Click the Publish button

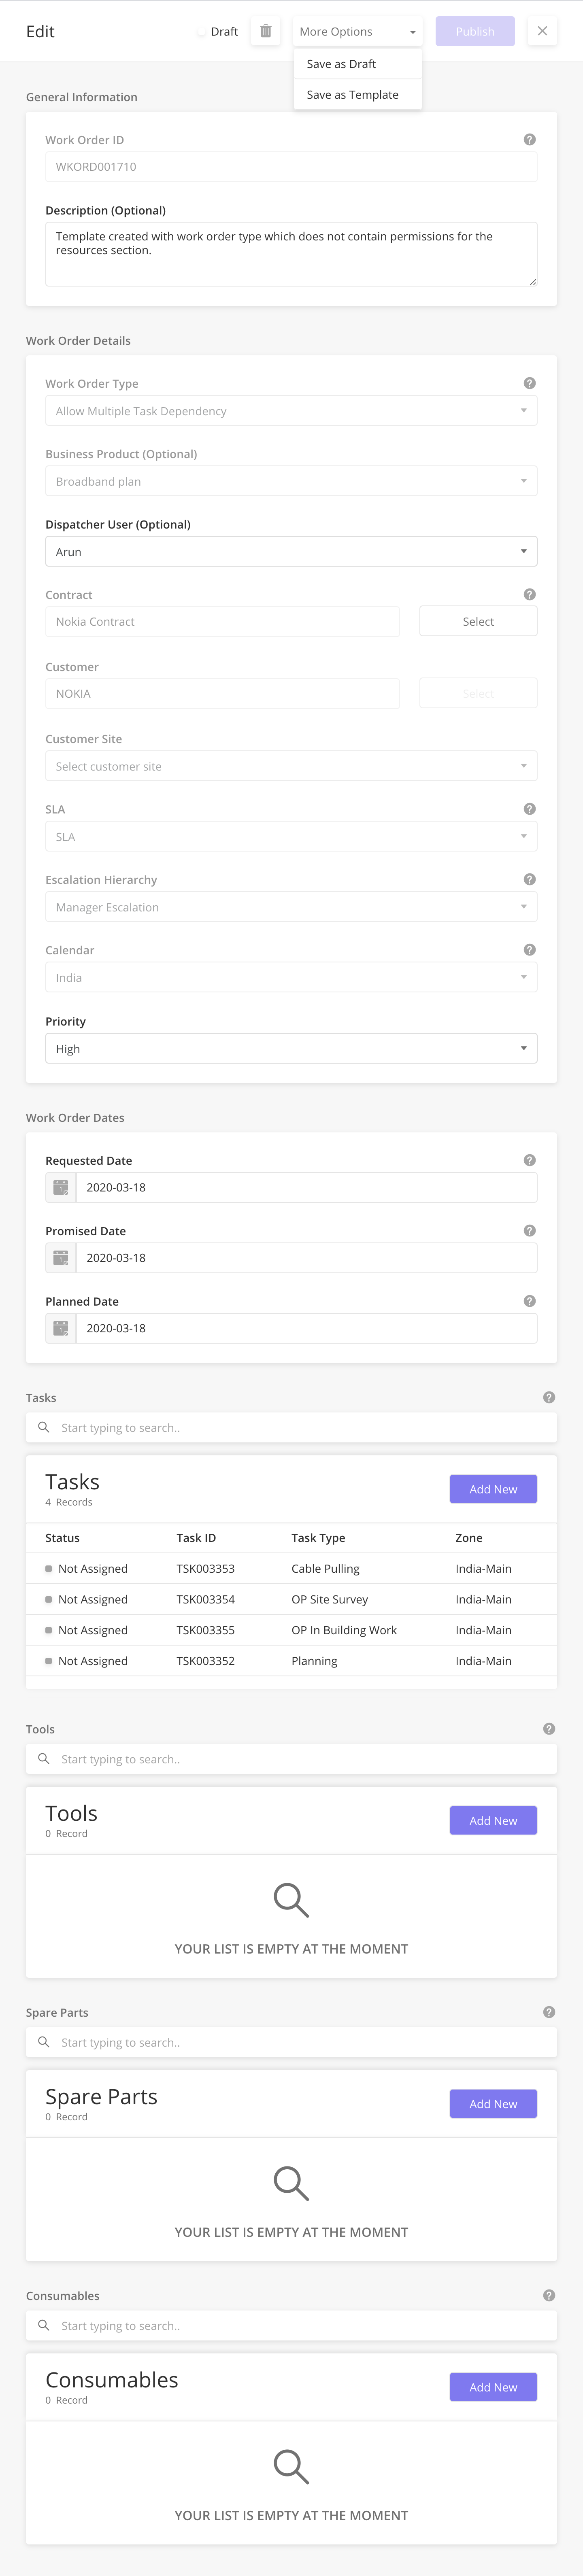coord(475,31)
